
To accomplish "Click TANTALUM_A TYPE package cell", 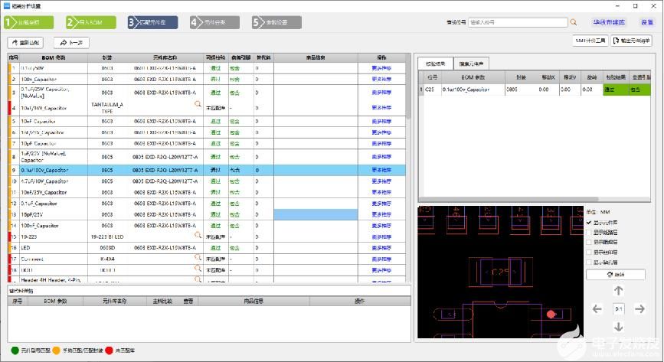I will pyautogui.click(x=107, y=108).
